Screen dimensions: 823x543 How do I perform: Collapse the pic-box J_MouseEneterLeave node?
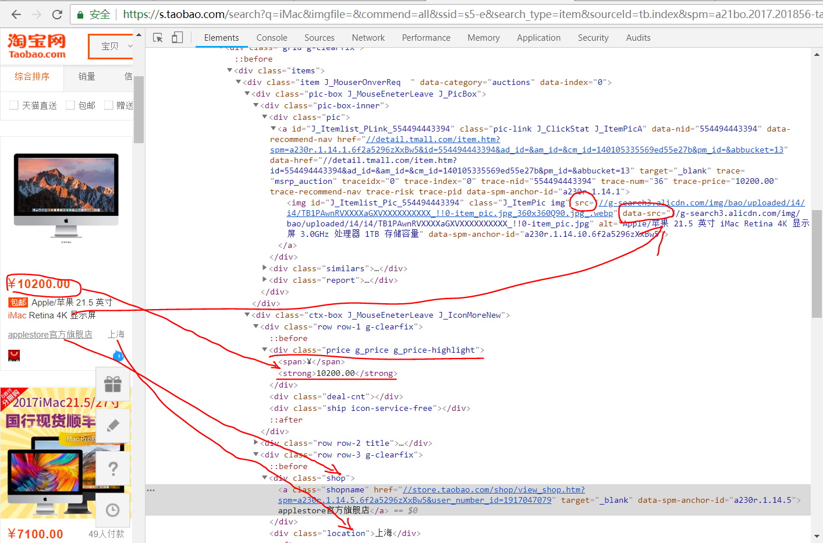[247, 94]
